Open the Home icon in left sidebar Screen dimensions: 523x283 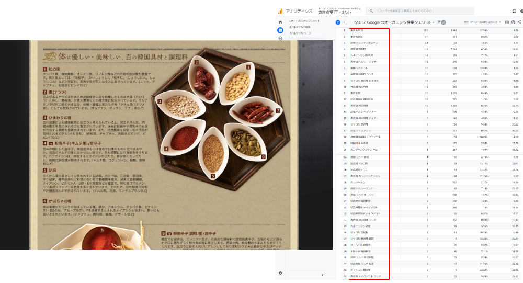coord(280,22)
